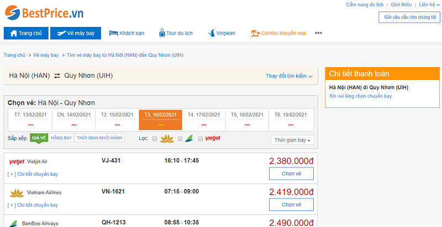
Task: Click Chi tiết thanh toán header
Action: click(382, 74)
